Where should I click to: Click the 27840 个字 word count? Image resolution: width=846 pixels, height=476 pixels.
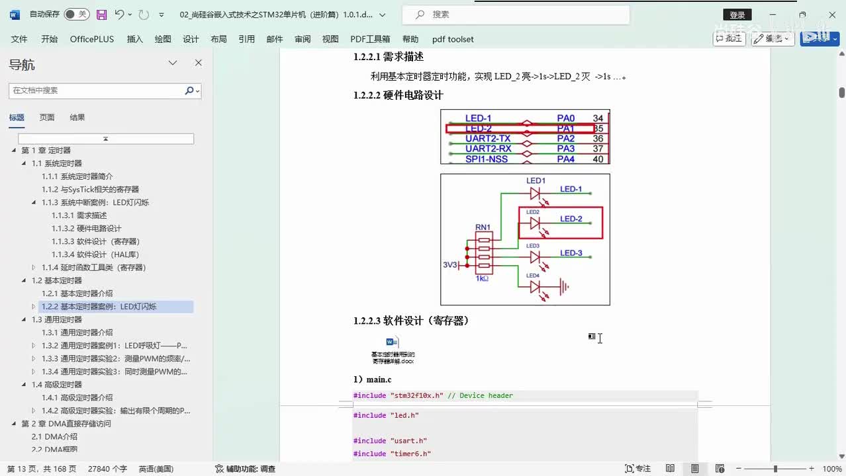click(x=107, y=469)
